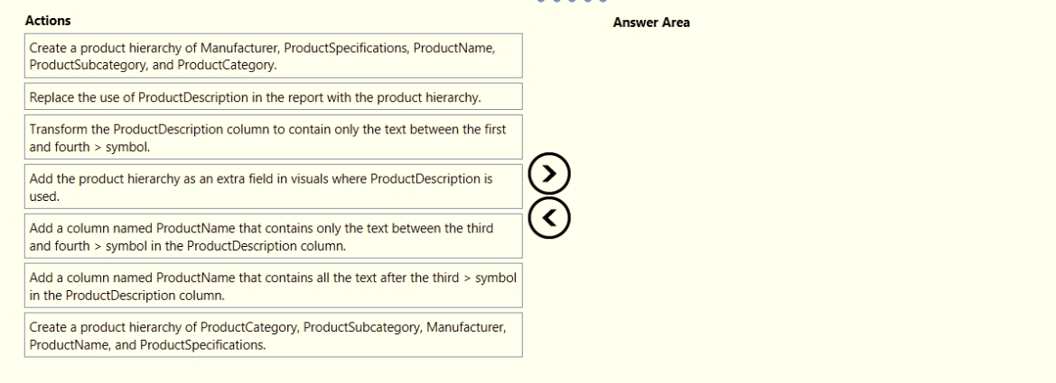Viewport: 1056px width, 383px height.
Task: Click text 'ProductSubcategory, and ProductCategory.' in the first action
Action: coord(153,65)
